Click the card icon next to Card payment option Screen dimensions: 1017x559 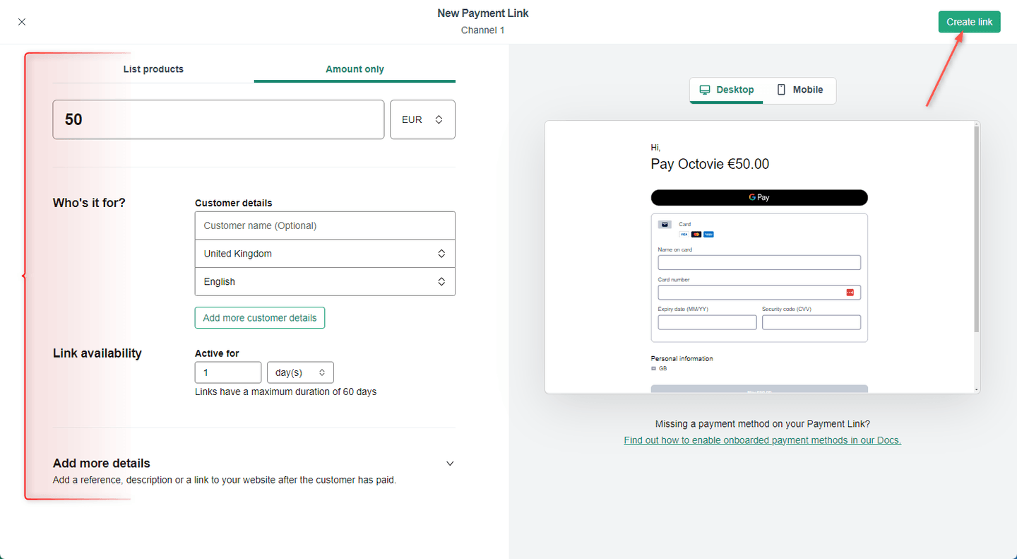[x=665, y=224]
